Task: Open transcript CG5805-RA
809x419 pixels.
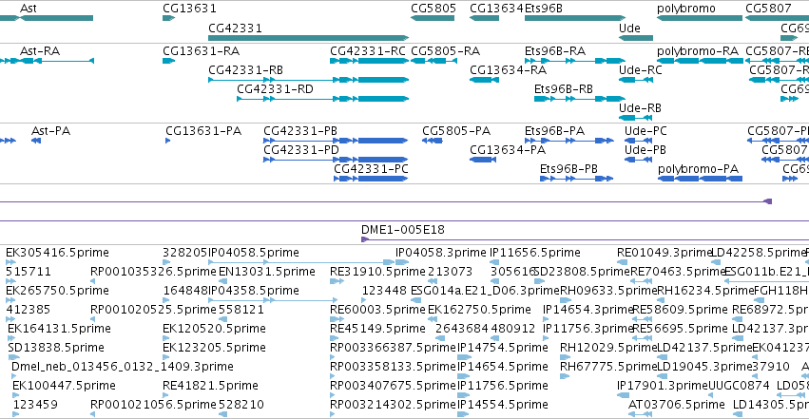Action: point(445,51)
